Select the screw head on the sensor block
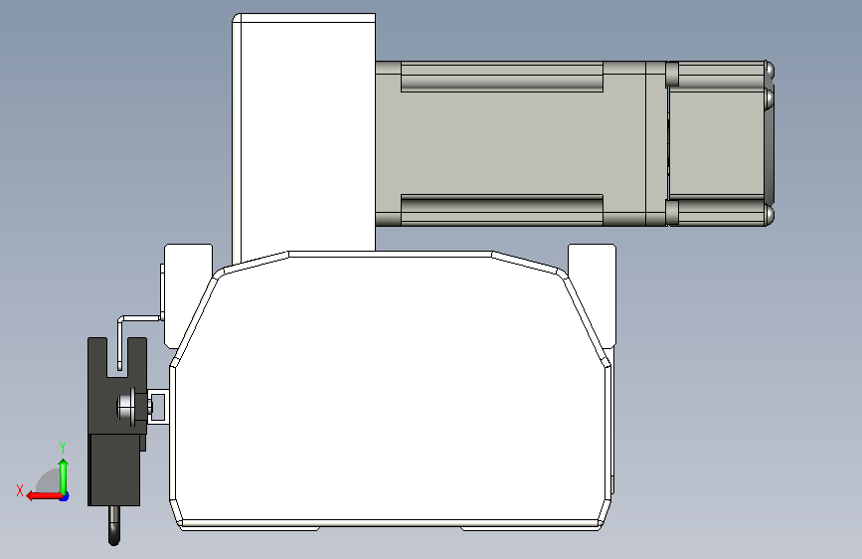Image resolution: width=862 pixels, height=559 pixels. (x=127, y=407)
